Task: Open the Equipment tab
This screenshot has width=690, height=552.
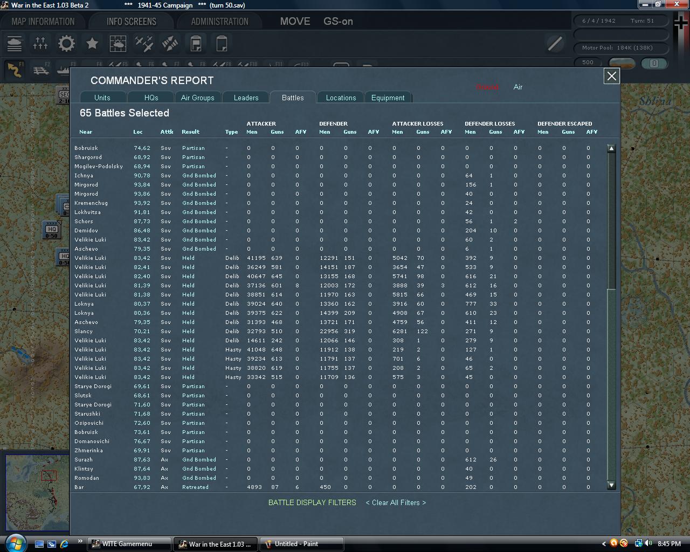Action: coord(388,98)
